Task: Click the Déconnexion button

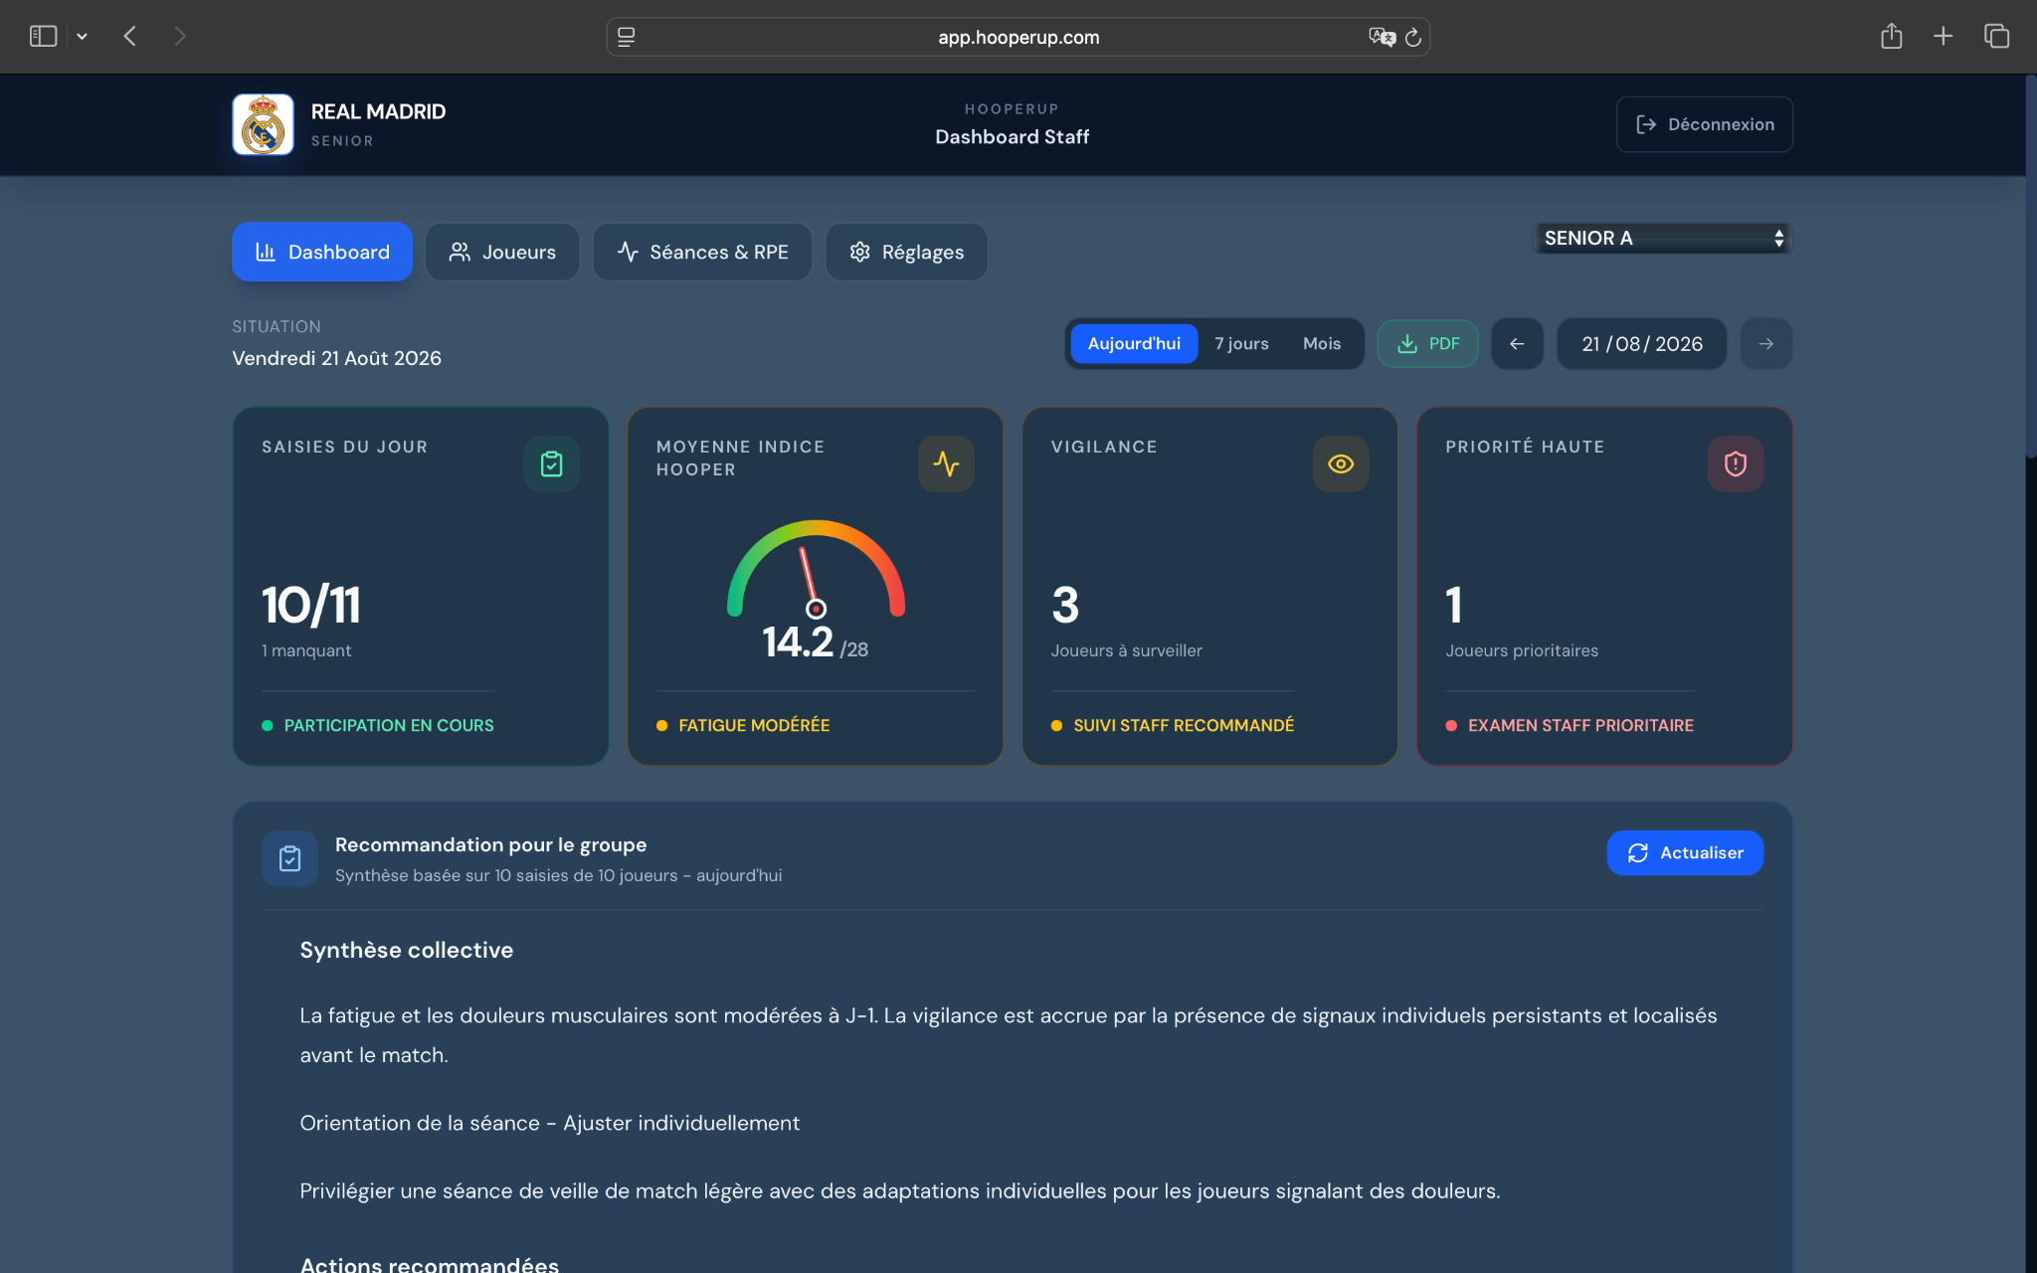Action: [x=1704, y=124]
